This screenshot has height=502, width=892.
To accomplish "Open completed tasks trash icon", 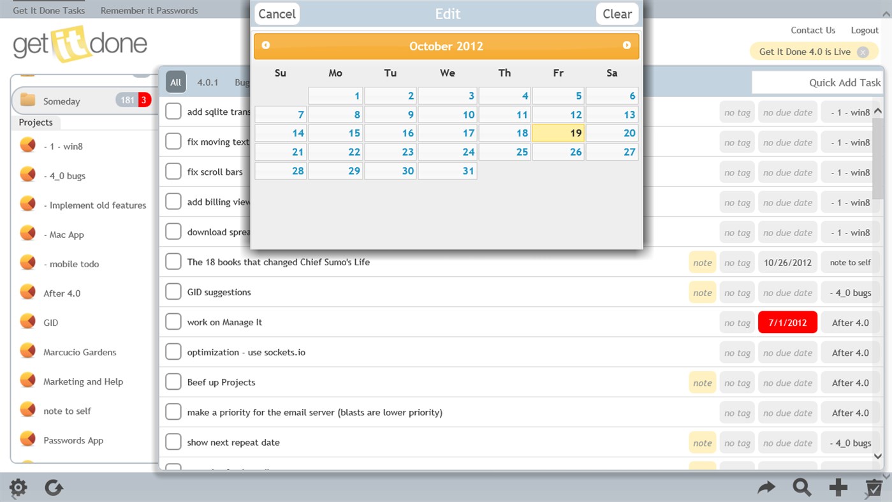I will click(x=874, y=487).
